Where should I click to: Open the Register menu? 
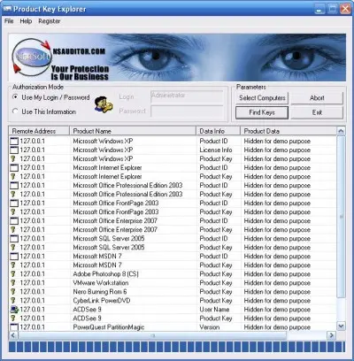click(50, 21)
